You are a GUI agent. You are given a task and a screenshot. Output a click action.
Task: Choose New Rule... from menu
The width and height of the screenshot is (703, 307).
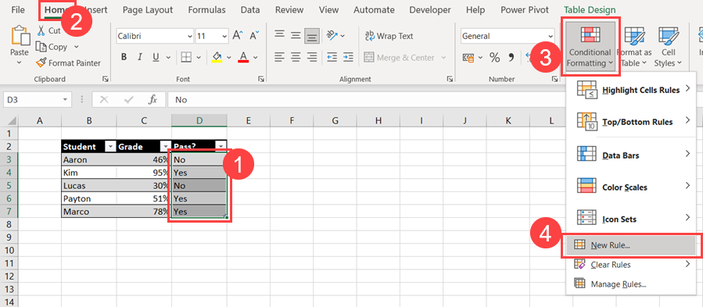(x=631, y=245)
